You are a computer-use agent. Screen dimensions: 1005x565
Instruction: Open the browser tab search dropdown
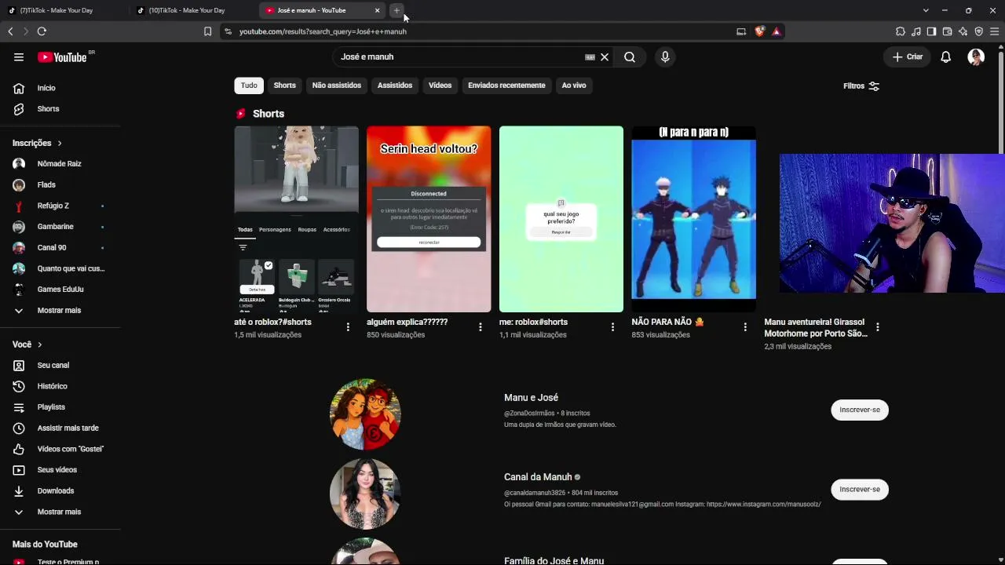coord(926,10)
